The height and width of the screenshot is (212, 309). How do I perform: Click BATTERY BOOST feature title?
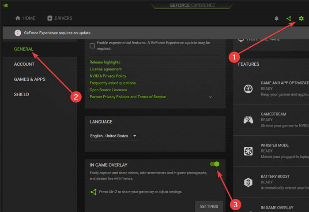coord(275,177)
